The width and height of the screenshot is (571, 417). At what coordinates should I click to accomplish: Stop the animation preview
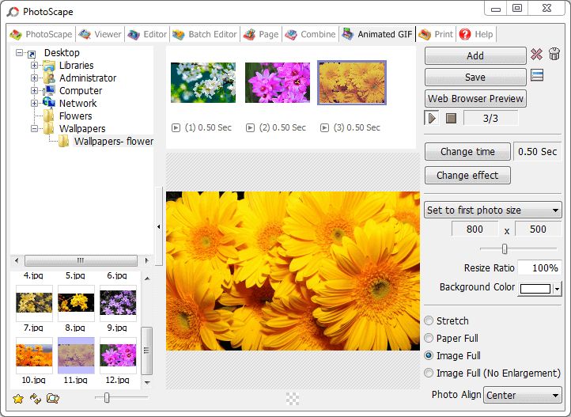[451, 118]
